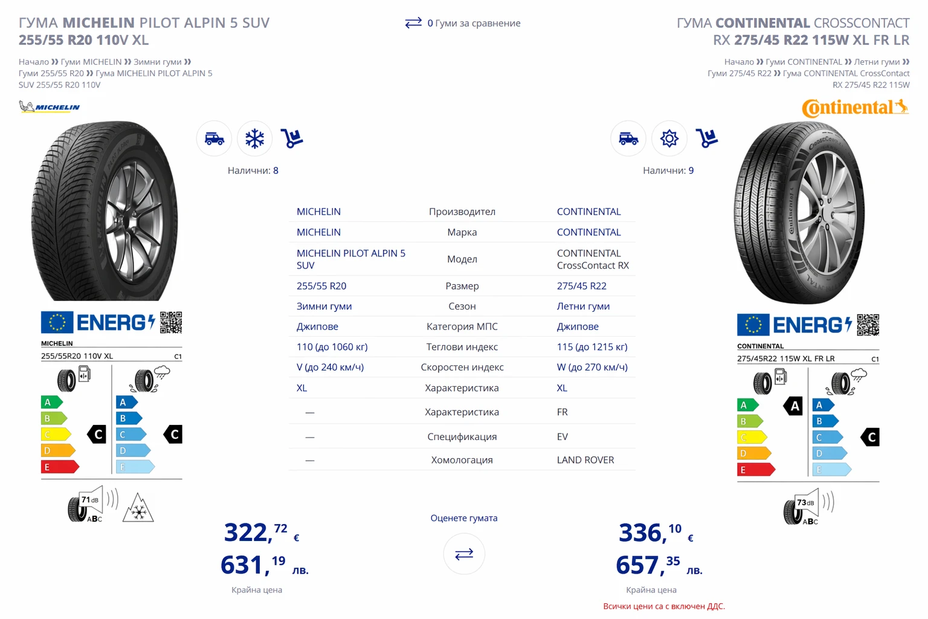Click the SUV vehicle icon for Michelin tire
928x619 pixels.
tap(214, 139)
